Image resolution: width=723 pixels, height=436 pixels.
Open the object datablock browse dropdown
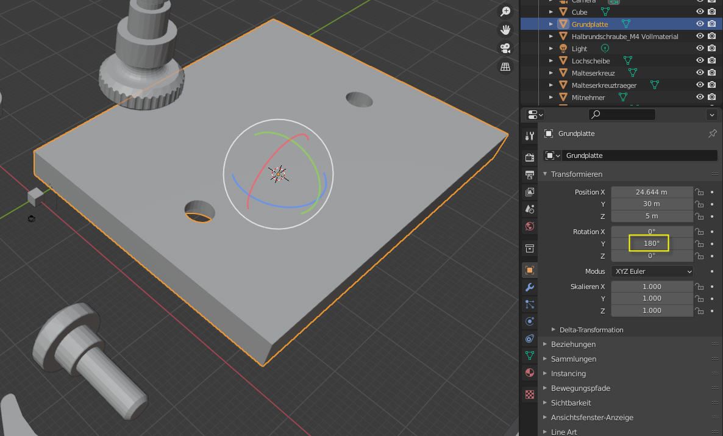552,155
